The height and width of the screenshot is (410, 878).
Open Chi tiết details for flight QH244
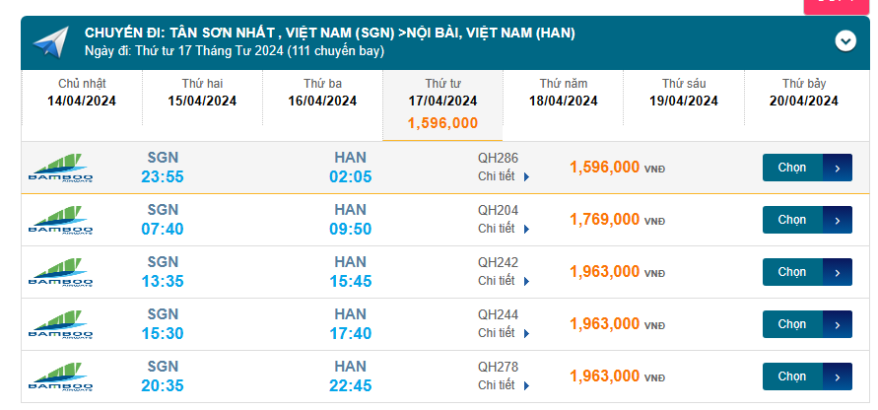tap(504, 333)
